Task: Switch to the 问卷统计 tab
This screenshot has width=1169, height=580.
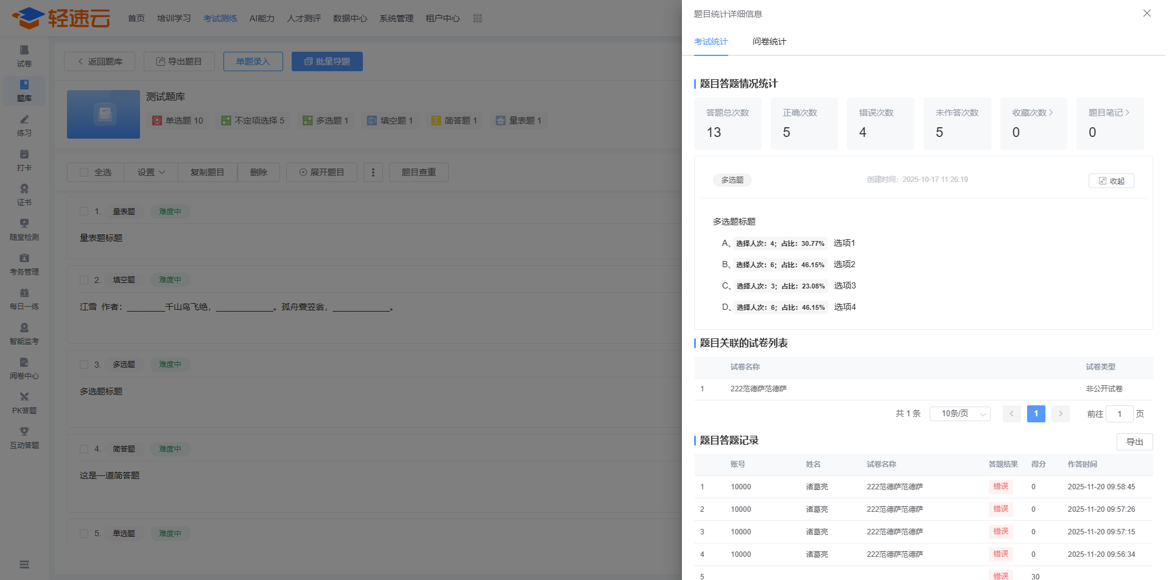Action: point(769,41)
